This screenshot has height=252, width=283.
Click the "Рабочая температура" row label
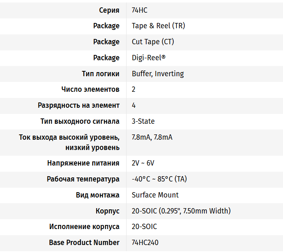[83, 179]
